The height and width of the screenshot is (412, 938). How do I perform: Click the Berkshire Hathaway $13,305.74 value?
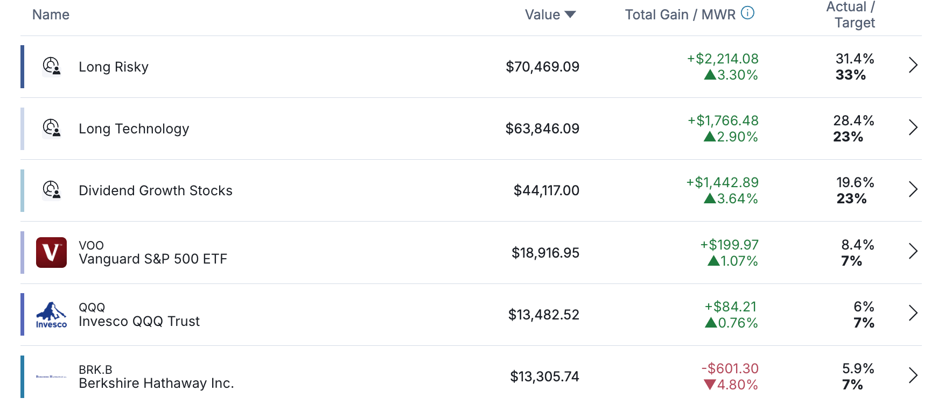click(x=544, y=377)
